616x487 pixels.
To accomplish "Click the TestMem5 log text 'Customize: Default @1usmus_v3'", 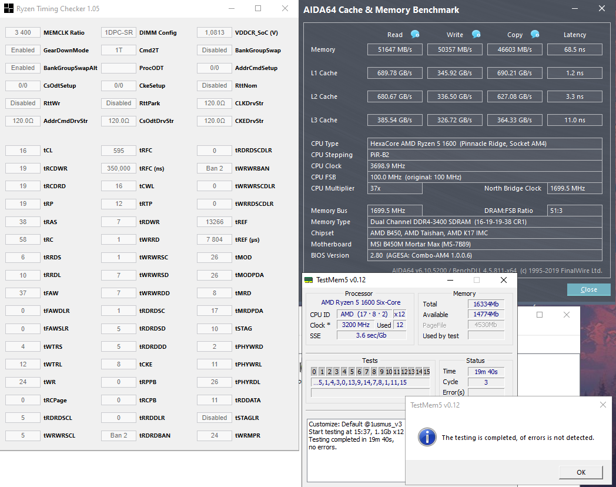I will (355, 424).
